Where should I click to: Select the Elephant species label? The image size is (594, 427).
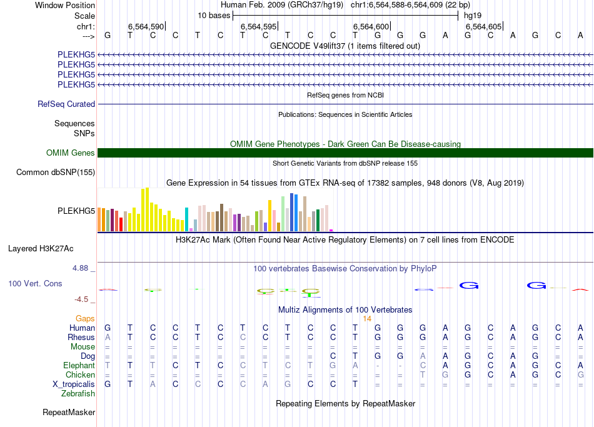point(79,366)
